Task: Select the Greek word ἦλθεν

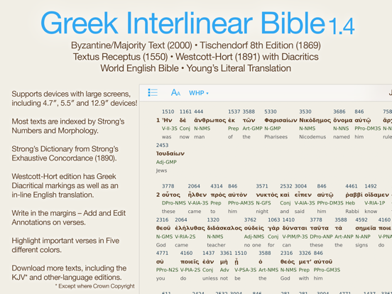Action: tap(197, 195)
